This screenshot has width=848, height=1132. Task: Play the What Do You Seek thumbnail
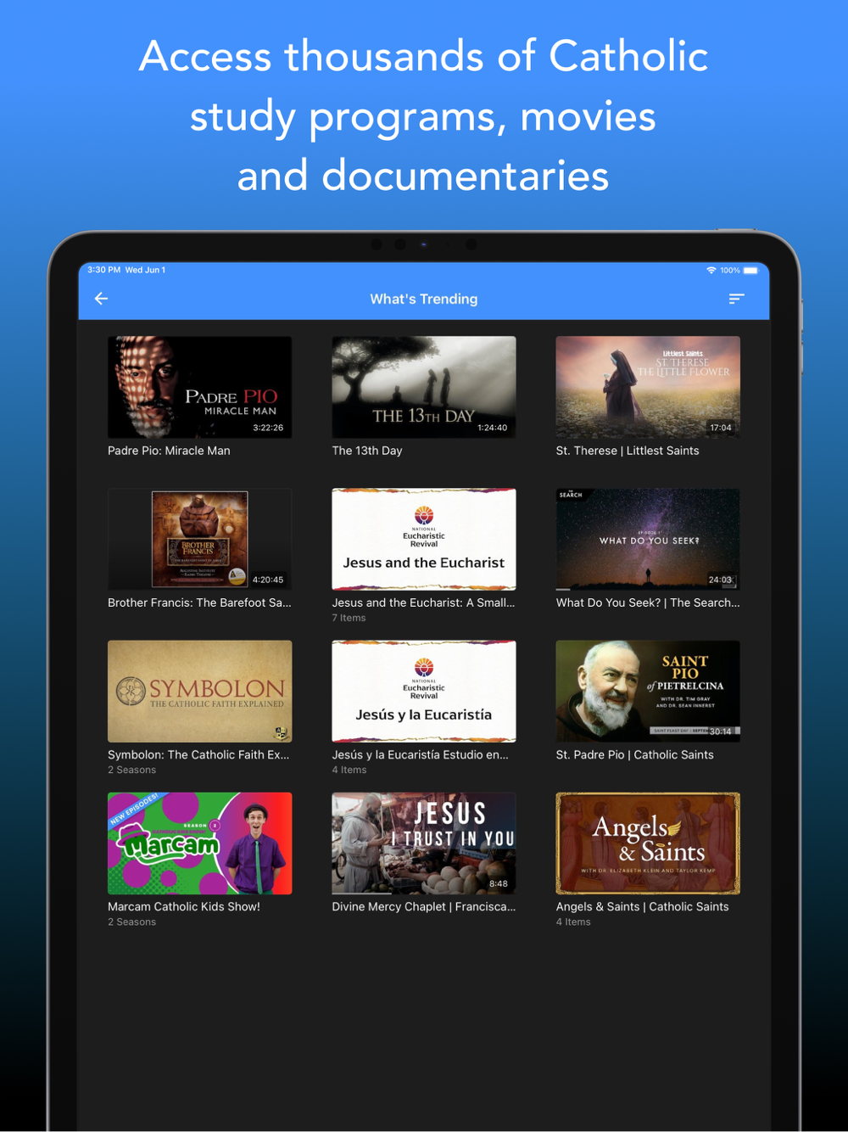(x=648, y=539)
